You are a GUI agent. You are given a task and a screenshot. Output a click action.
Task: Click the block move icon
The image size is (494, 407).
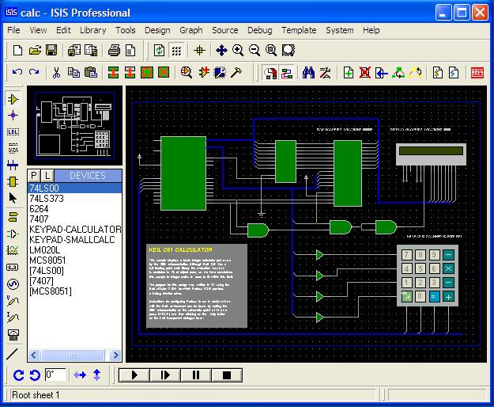coord(130,73)
